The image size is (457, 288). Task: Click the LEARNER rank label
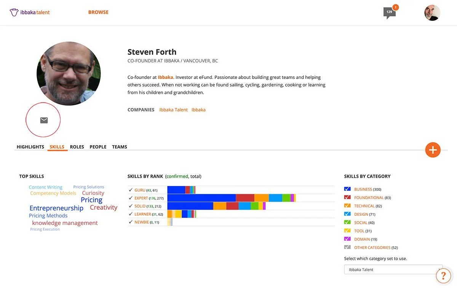pos(143,214)
